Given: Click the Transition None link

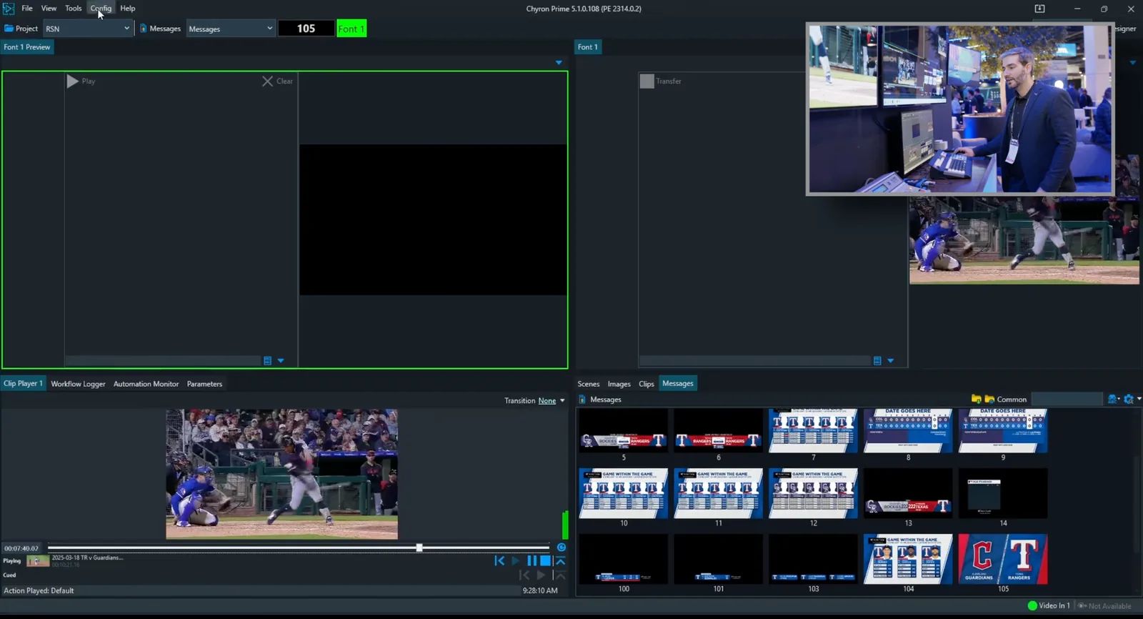Looking at the screenshot, I should [x=547, y=401].
